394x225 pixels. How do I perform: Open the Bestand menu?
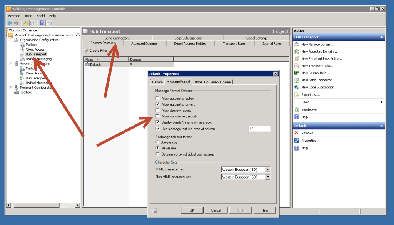coord(14,16)
